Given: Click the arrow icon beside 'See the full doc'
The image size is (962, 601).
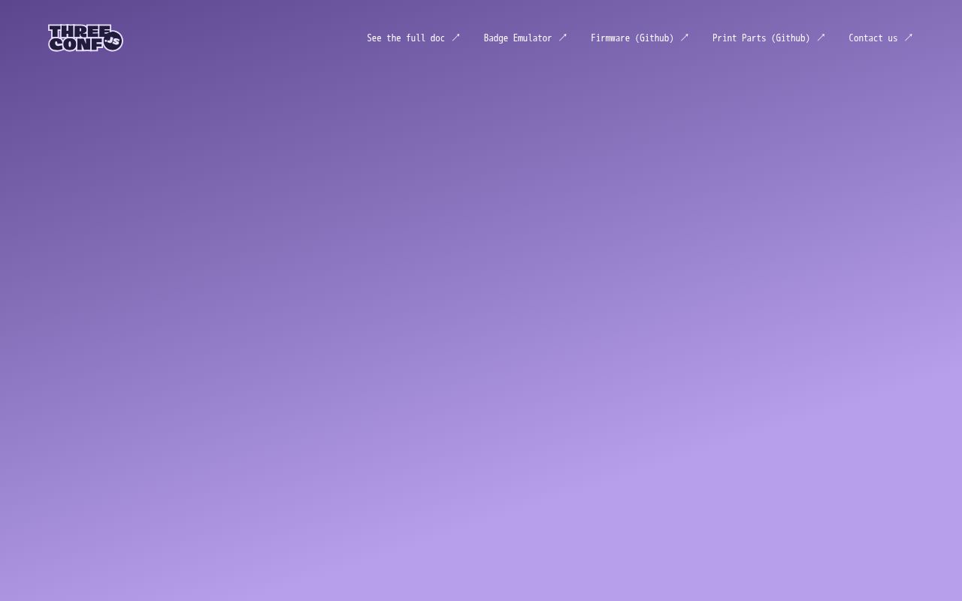Looking at the screenshot, I should tap(455, 38).
